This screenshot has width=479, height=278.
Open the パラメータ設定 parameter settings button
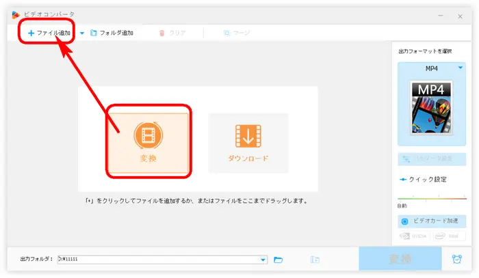(431, 158)
